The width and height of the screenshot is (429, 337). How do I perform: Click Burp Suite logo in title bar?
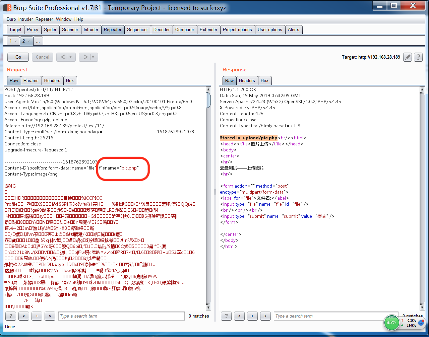(7, 7)
